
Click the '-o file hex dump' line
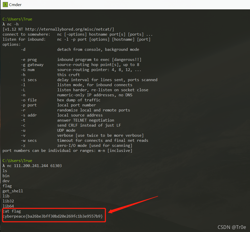[x=60, y=100]
